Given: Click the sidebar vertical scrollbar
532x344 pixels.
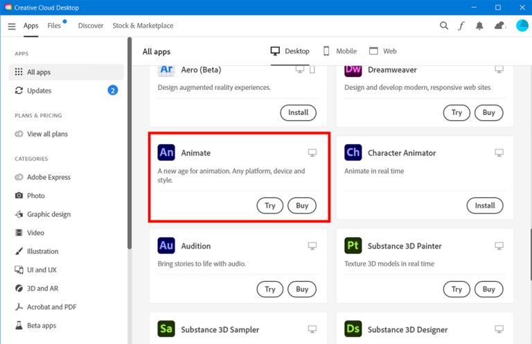Looking at the screenshot, I should pos(129,138).
